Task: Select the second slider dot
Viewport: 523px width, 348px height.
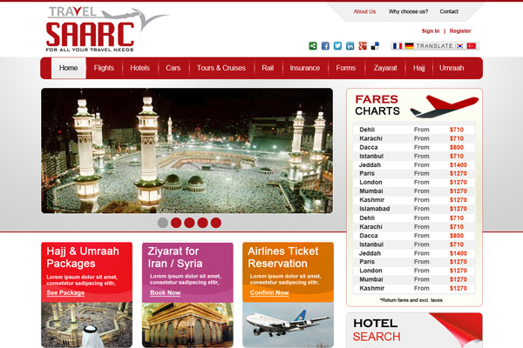Action: pyautogui.click(x=176, y=223)
